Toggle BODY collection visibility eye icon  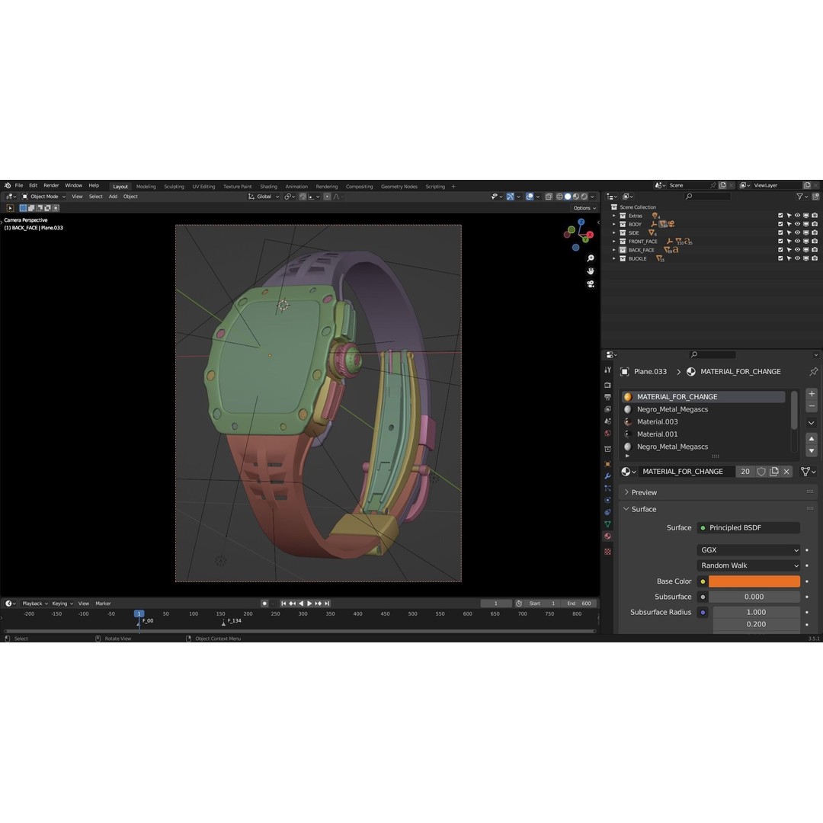point(796,223)
